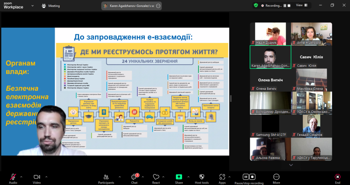Open Zoom Workplace dropdown chevron
350x185 pixels.
32,6
